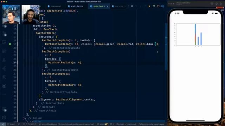Click BarChartRodData(y: 4) on line 24
Screen dimensions: 225x126
(65, 63)
